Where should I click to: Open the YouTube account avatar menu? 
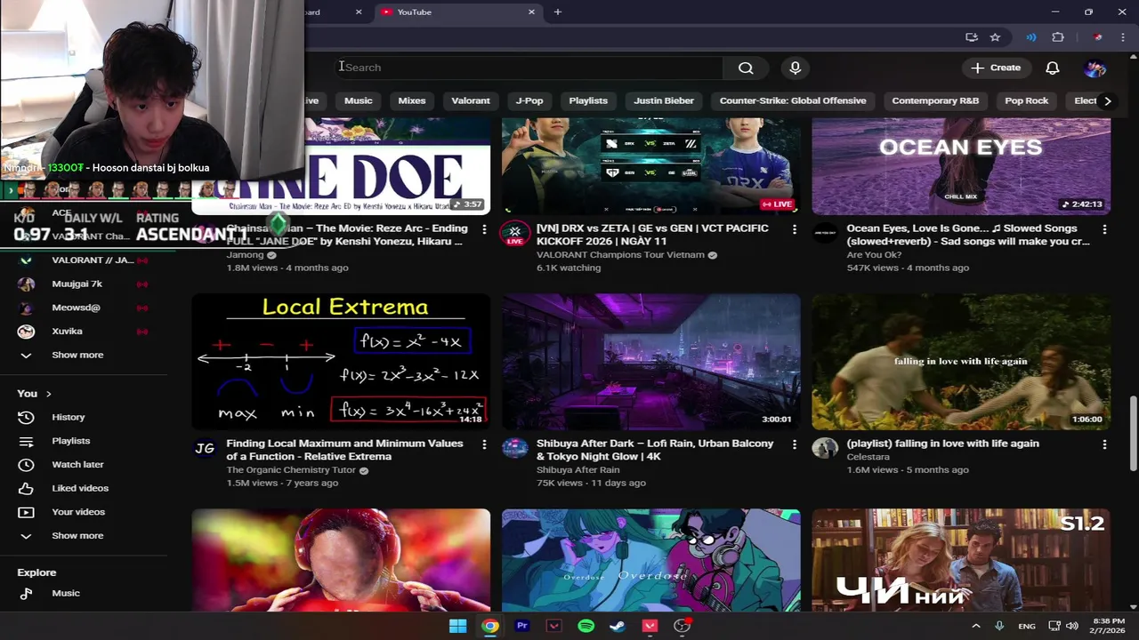pos(1095,68)
